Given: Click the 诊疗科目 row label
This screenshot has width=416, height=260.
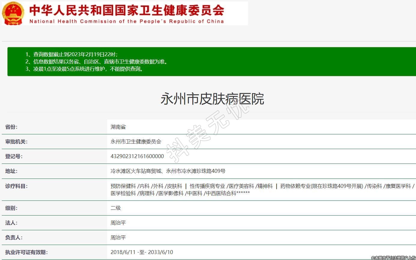Looking at the screenshot, I should pos(16,186).
